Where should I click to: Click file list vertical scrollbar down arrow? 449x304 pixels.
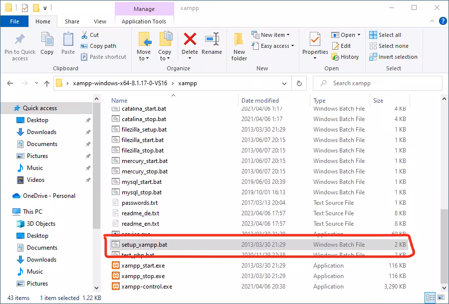444,288
